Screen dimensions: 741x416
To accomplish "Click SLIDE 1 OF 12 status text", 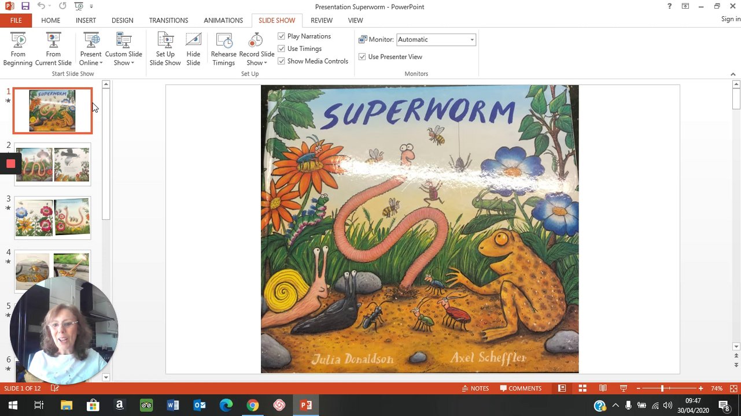I will [x=23, y=388].
